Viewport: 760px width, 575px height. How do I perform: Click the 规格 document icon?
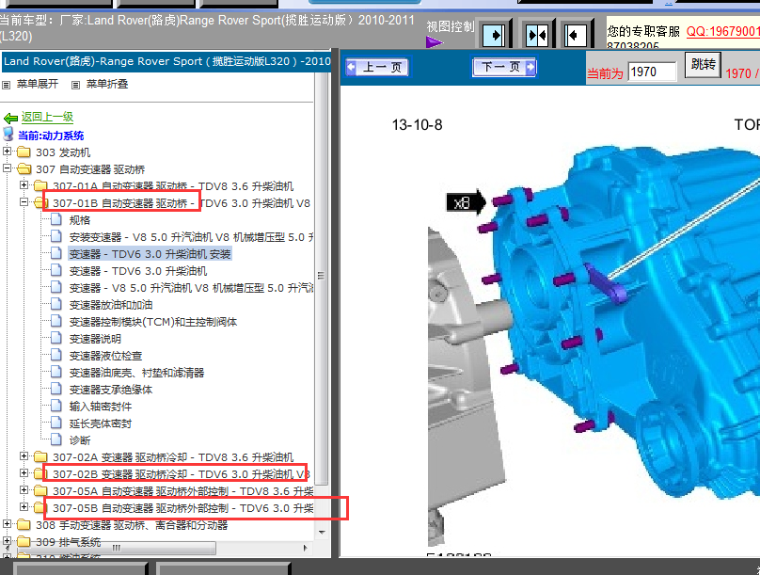pyautogui.click(x=56, y=220)
